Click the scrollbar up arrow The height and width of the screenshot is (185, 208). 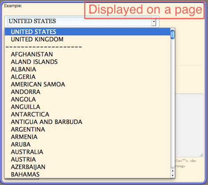[173, 171]
